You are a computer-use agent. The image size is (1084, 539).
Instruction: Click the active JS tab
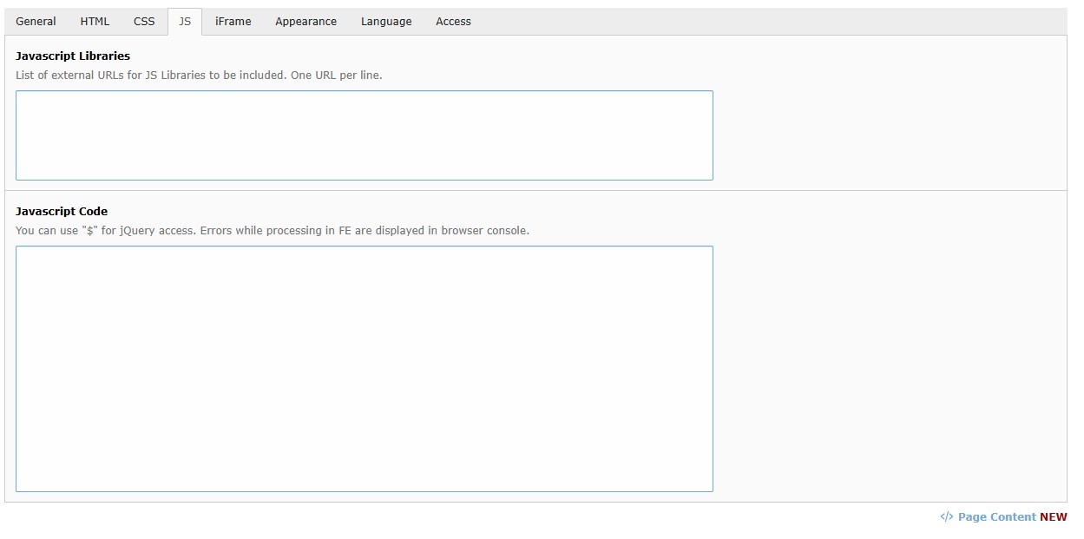point(185,22)
